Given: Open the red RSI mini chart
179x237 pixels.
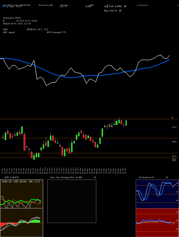Looking at the screenshot, I should pyautogui.click(x=157, y=223).
